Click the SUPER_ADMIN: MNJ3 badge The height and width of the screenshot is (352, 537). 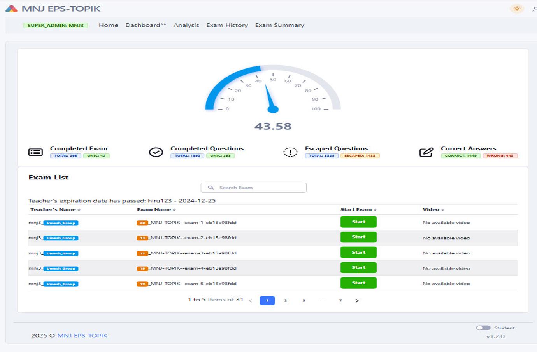click(56, 25)
